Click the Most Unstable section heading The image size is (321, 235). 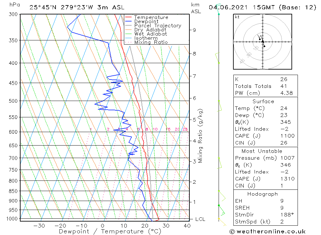click(x=262, y=151)
